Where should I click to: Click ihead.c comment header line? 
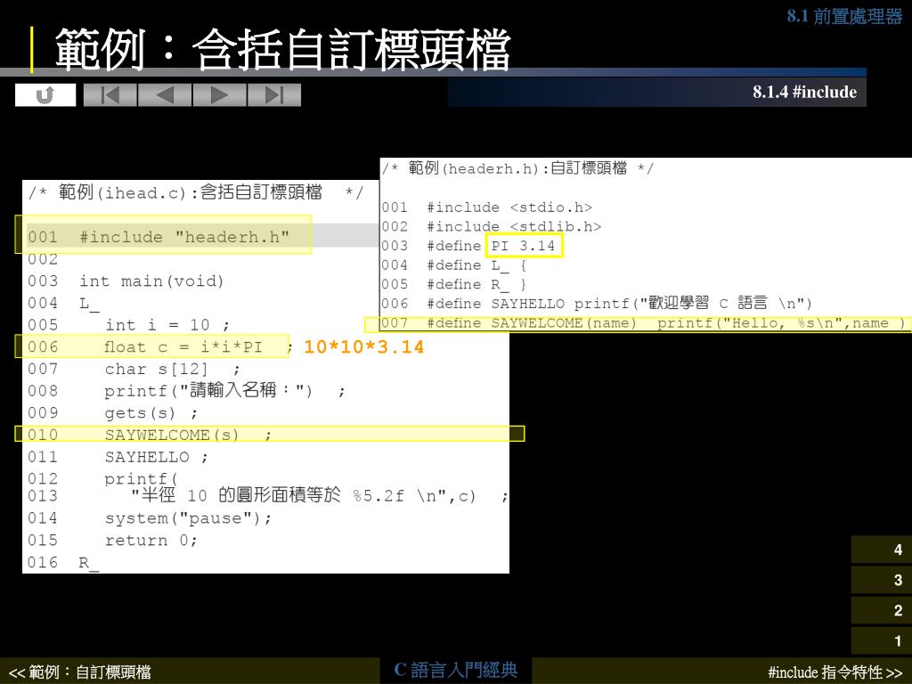195,192
